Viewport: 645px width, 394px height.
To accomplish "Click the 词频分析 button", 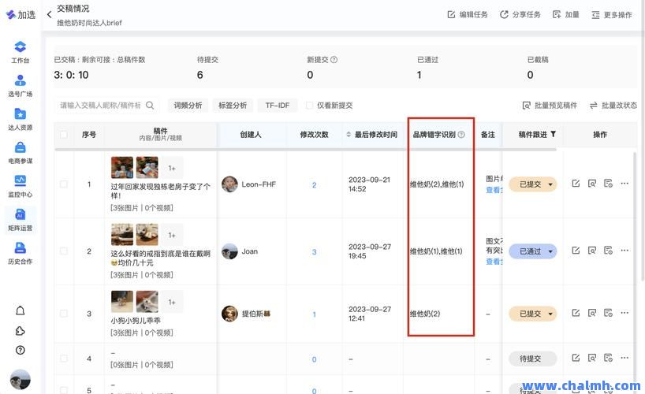I will click(188, 106).
